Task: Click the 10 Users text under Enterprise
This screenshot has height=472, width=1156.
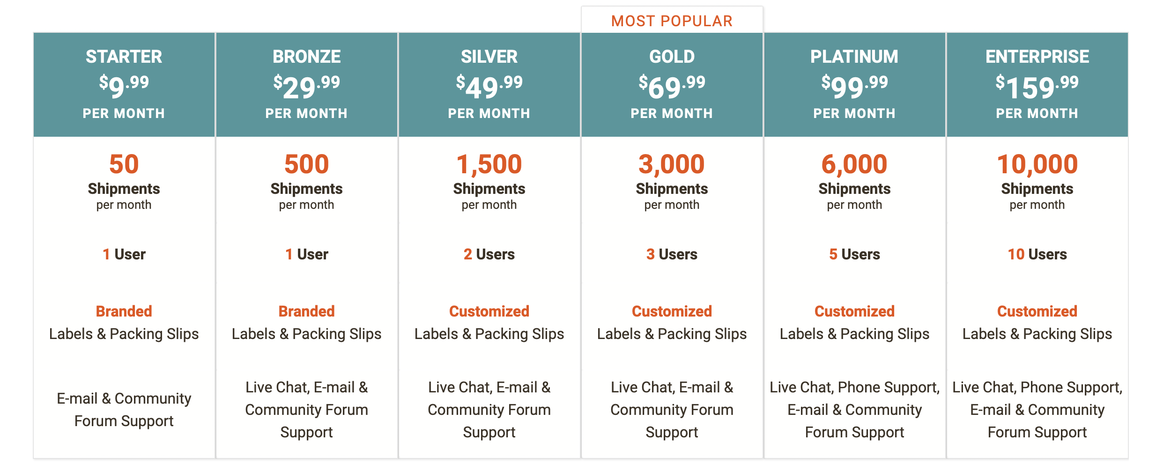Action: (x=1037, y=254)
